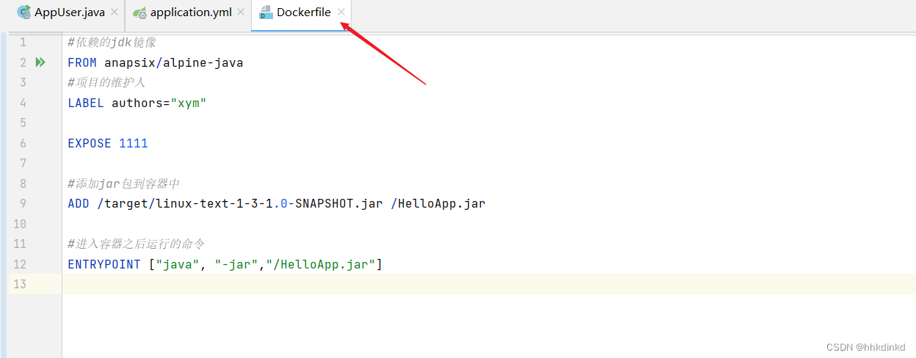Click the EXPOSE keyword
Screen dimensions: 916x358
(90, 143)
